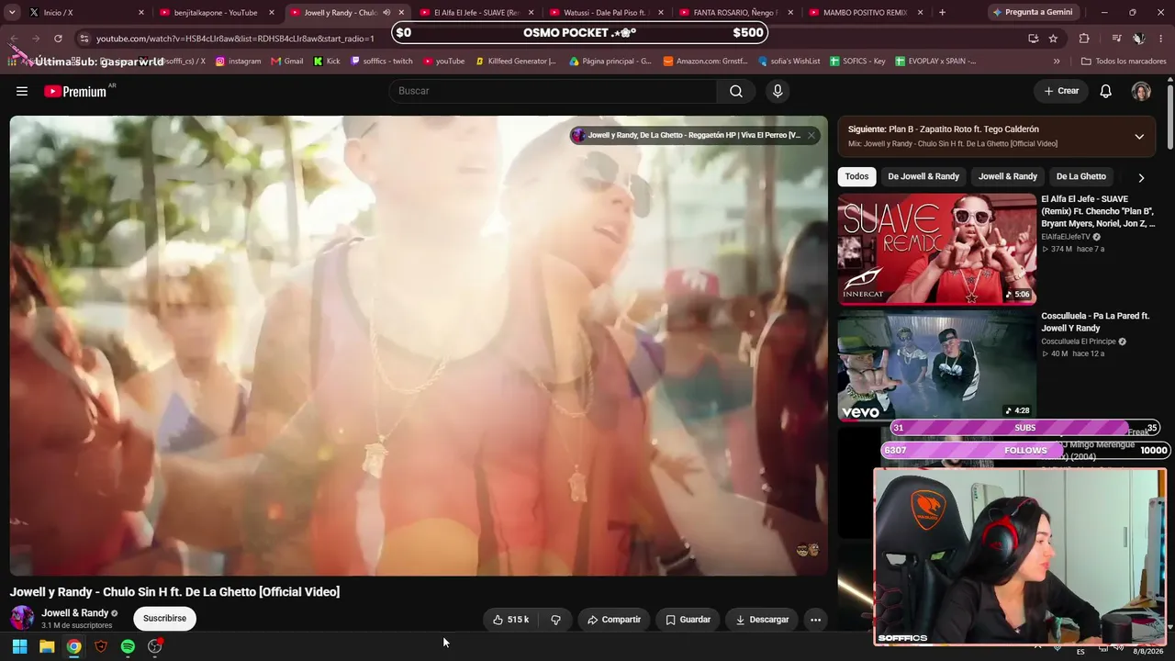Bookmark this page with the star
Viewport: 1175px width, 661px height.
pyautogui.click(x=1053, y=39)
